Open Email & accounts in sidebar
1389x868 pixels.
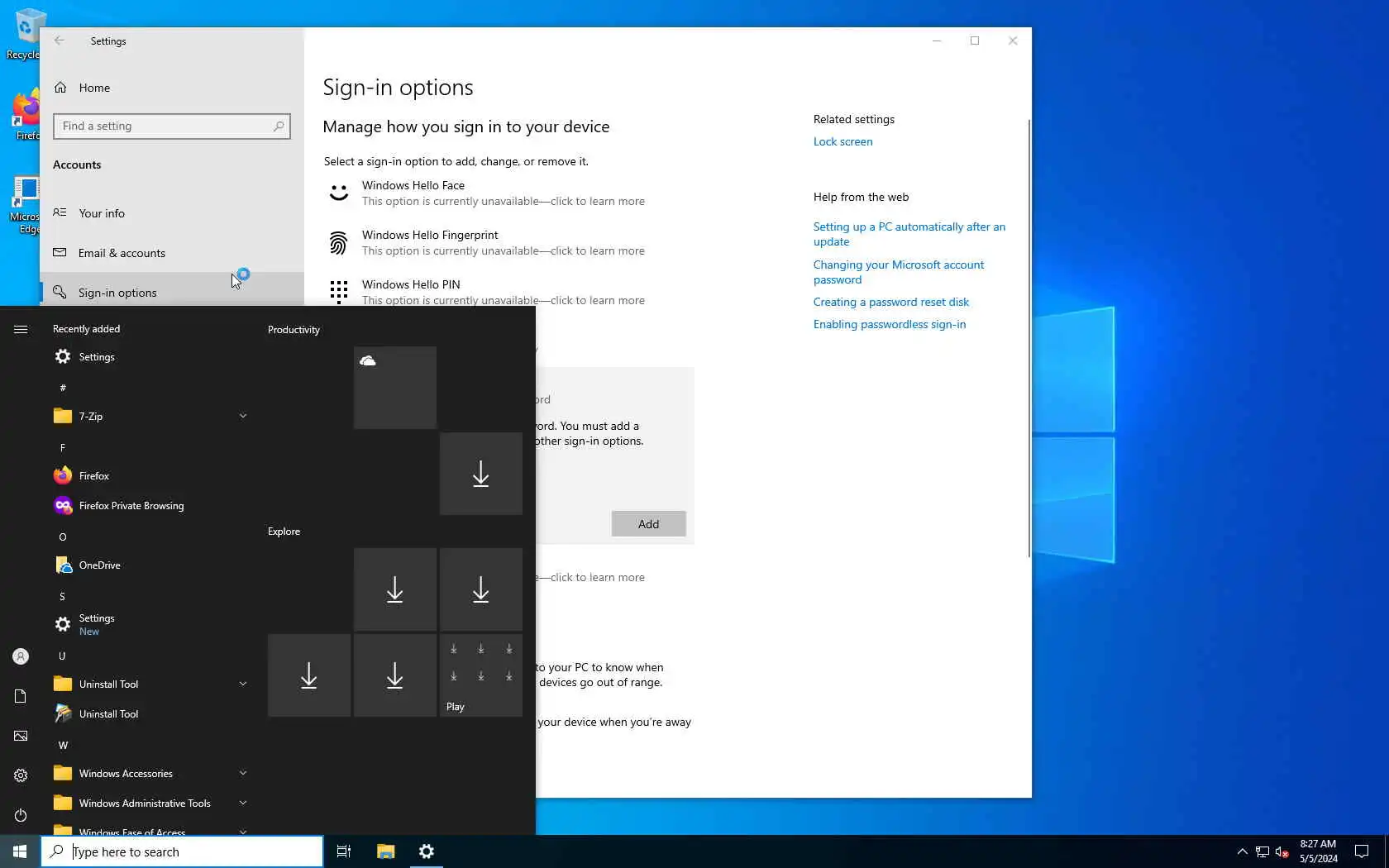[172, 253]
